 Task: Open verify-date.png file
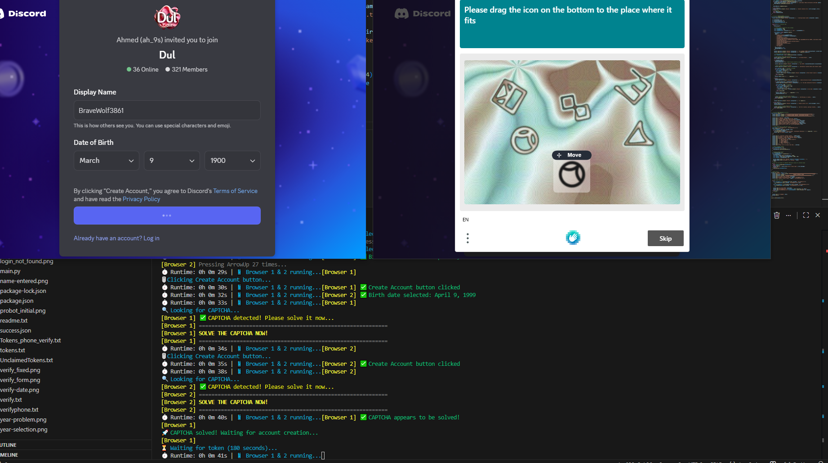coord(20,390)
